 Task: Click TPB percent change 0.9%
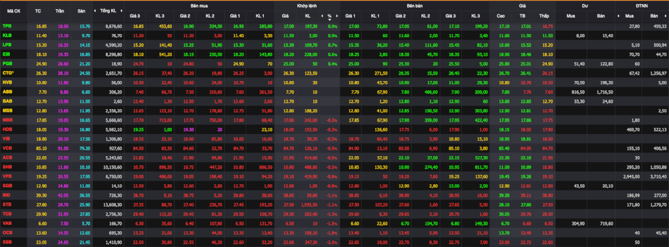pos(333,26)
